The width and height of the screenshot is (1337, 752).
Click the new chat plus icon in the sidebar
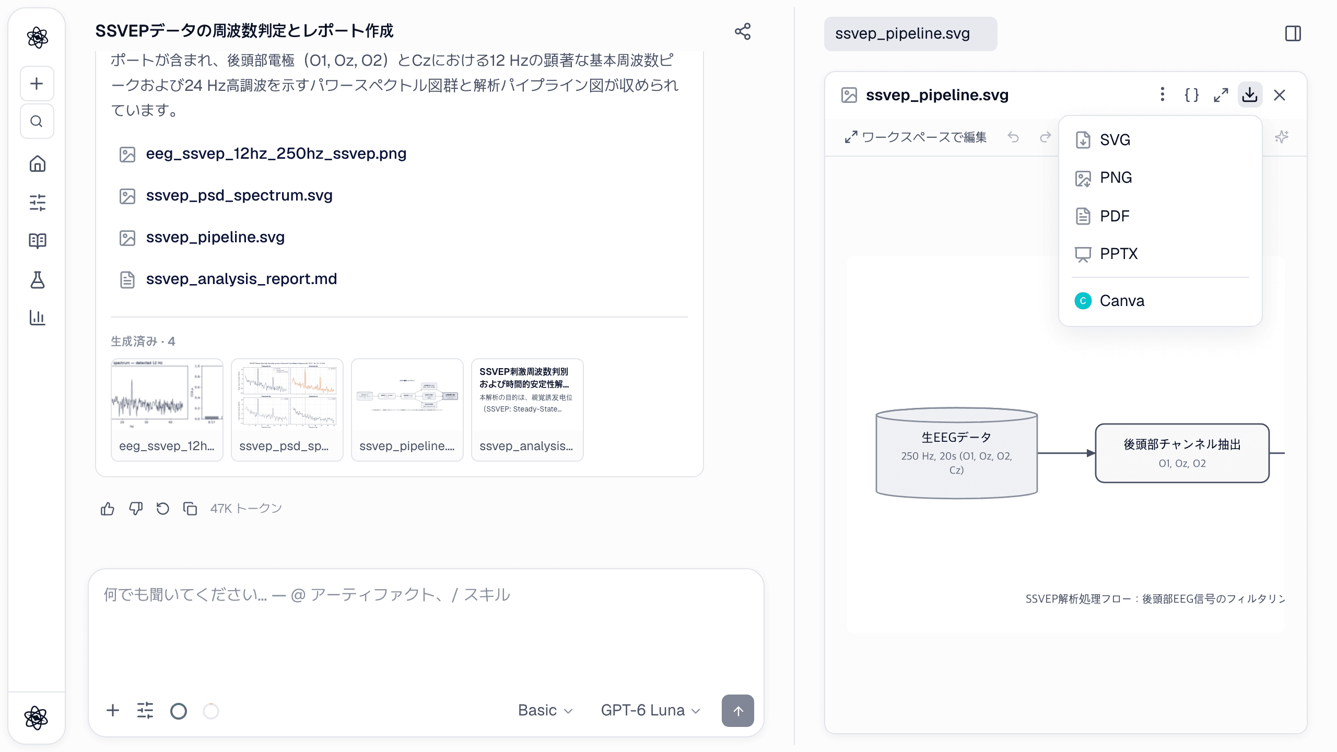pyautogui.click(x=37, y=84)
